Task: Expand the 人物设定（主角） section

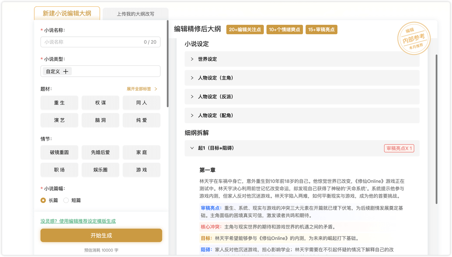Action: point(302,78)
